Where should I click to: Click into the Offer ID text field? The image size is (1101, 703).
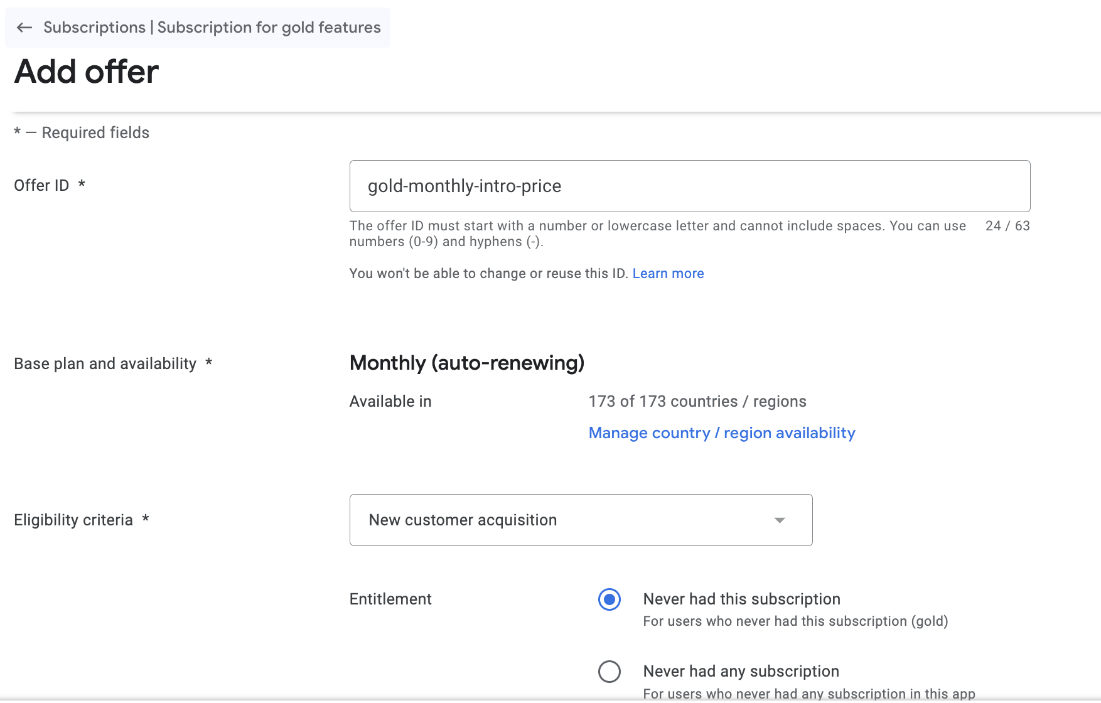[x=689, y=186]
